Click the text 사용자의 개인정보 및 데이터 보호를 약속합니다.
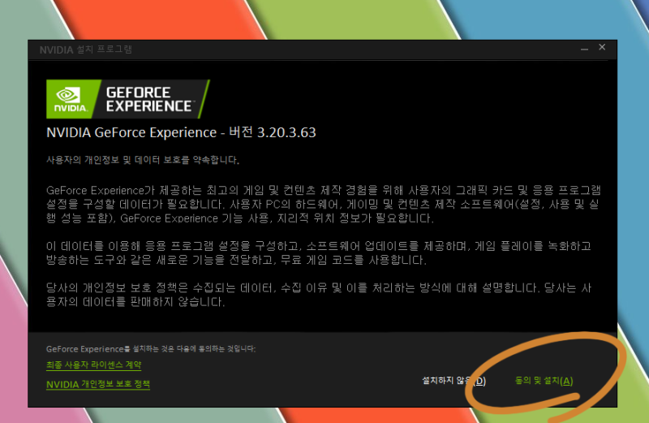The image size is (649, 423). pyautogui.click(x=143, y=160)
